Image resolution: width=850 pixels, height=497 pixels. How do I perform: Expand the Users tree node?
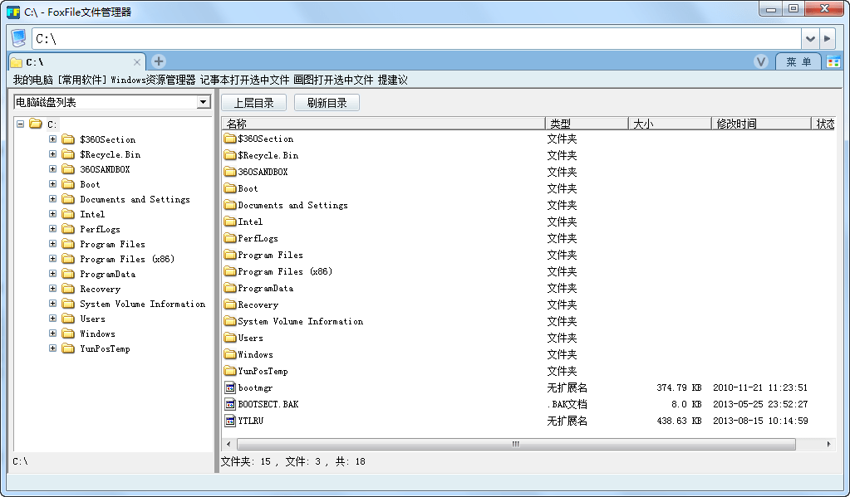[x=51, y=319]
